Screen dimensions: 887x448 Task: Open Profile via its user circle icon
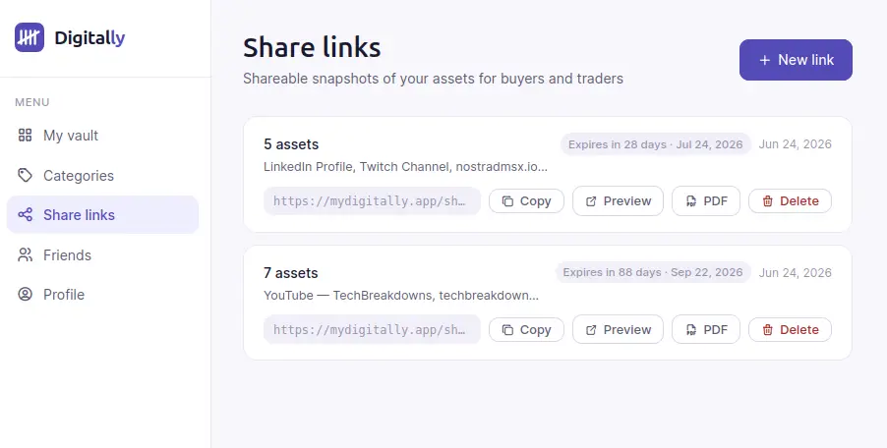pos(25,295)
